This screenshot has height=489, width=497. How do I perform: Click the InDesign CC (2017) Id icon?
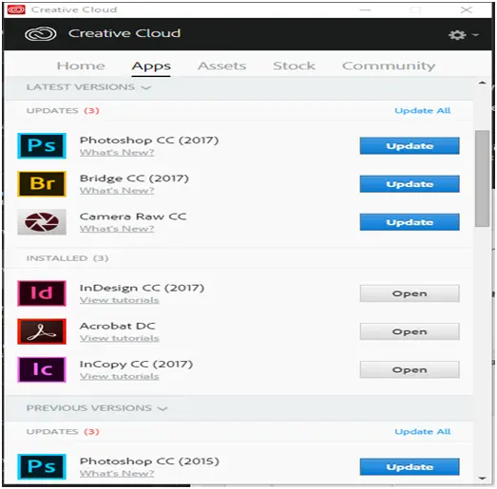tap(42, 293)
